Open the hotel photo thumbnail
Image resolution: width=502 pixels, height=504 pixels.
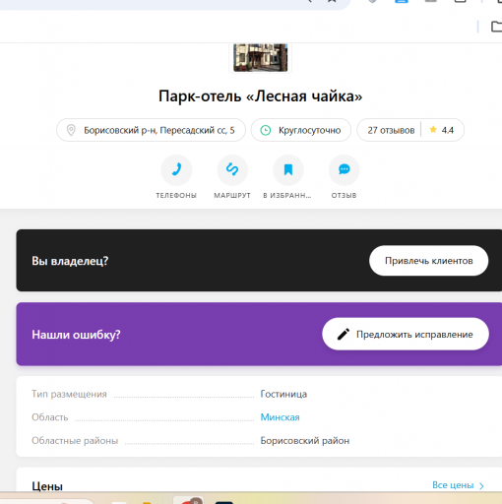[x=260, y=57]
